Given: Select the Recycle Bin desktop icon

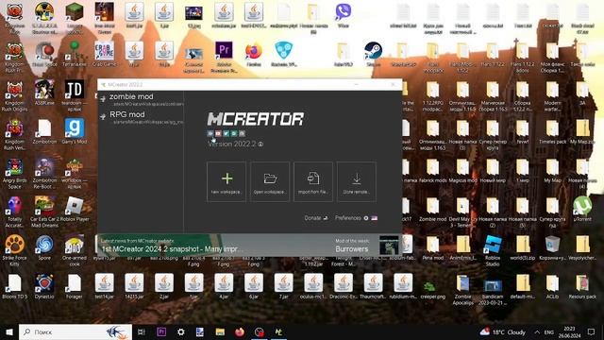Looking at the screenshot, I should pyautogui.click(x=552, y=247).
